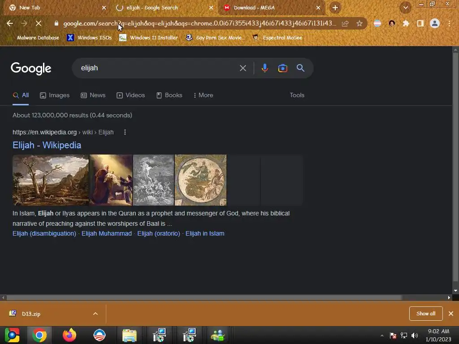Expand the D13.zip download options chevron
This screenshot has width=459, height=344.
95,314
